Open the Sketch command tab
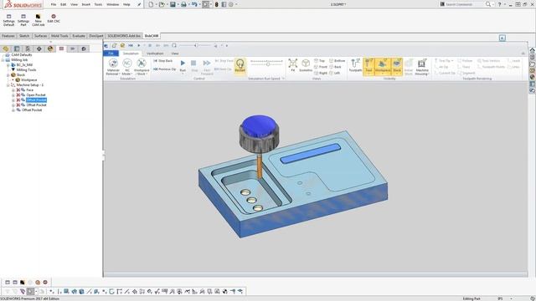The image size is (536, 301). coord(24,36)
